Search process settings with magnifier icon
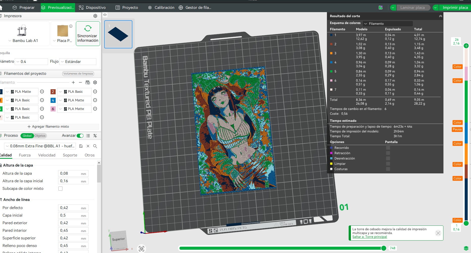Image resolution: width=471 pixels, height=253 pixels. [95, 146]
